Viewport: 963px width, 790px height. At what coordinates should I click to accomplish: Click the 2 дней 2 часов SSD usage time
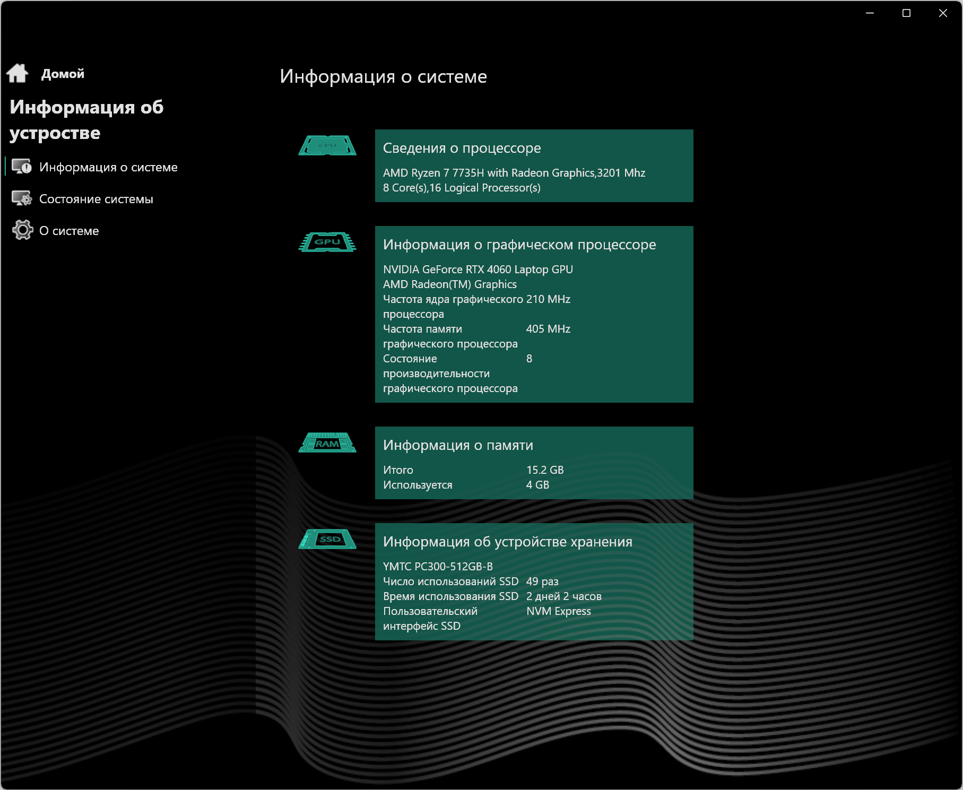pyautogui.click(x=564, y=596)
